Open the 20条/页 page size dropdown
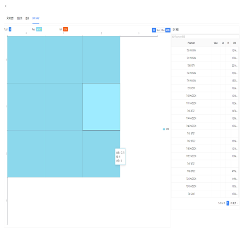 [233, 203]
